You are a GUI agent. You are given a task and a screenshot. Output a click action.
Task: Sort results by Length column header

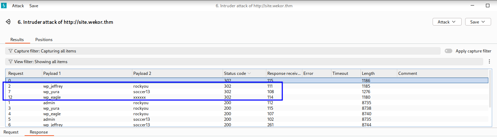368,73
